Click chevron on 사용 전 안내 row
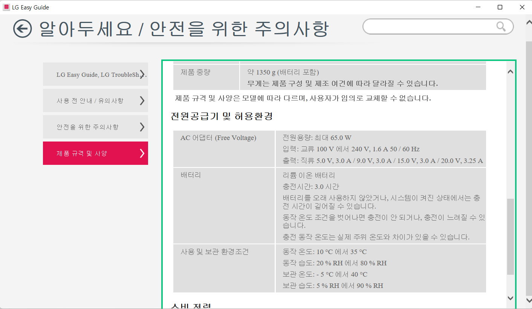The width and height of the screenshot is (532, 309). click(x=142, y=100)
